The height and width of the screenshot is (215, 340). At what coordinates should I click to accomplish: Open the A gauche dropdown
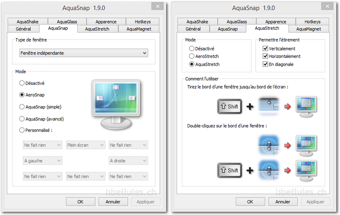point(42,161)
